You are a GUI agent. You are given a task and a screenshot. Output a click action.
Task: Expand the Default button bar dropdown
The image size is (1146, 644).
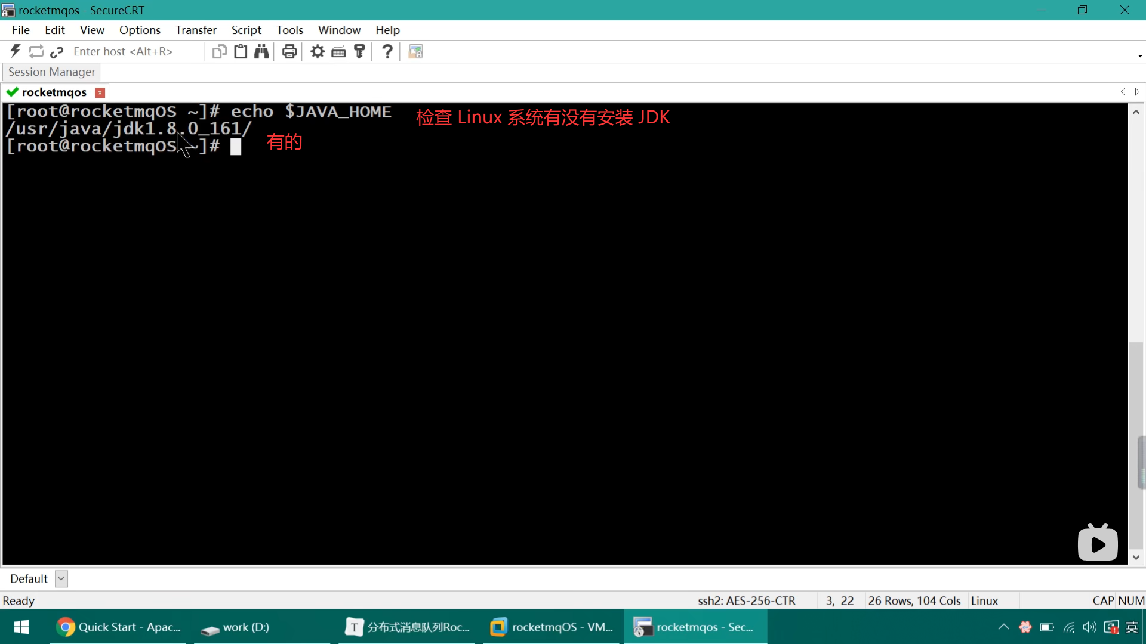(61, 578)
